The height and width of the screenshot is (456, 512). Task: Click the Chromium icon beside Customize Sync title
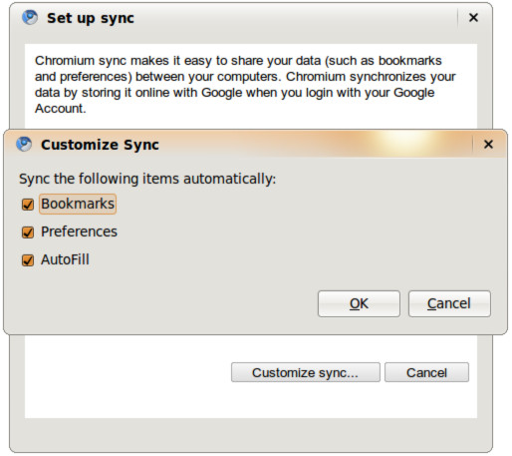(24, 145)
